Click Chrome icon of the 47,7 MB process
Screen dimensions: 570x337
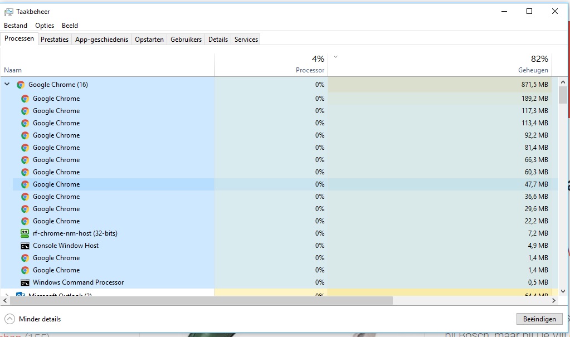pyautogui.click(x=25, y=184)
